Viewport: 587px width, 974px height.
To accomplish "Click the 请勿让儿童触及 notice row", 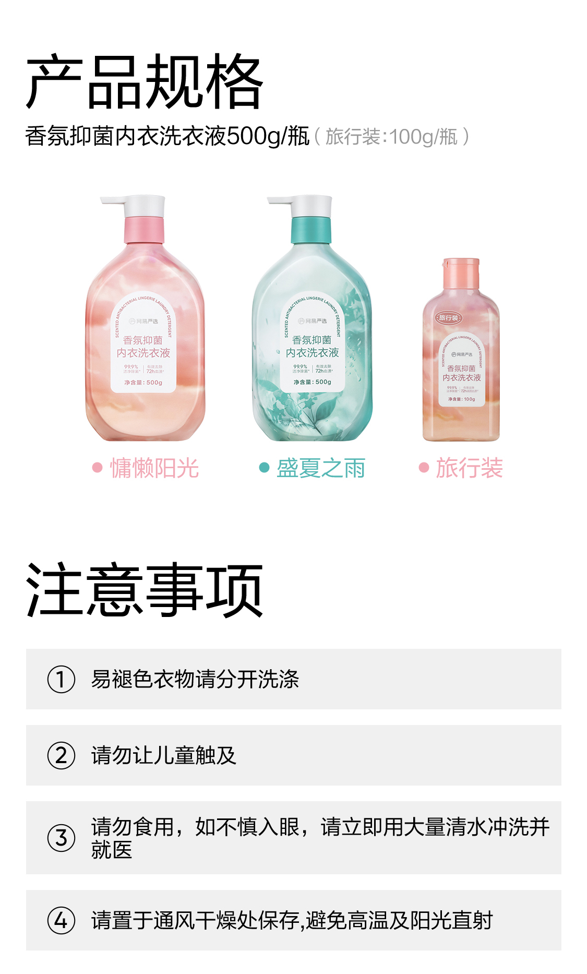I will [294, 755].
